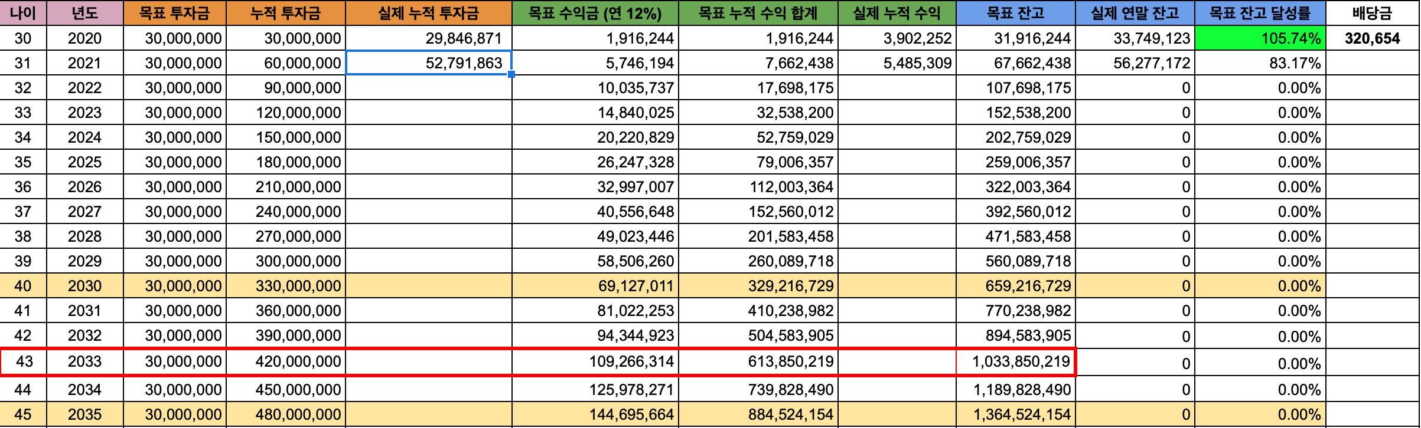
Task: Click the 1,189,828,490 balance cell
Action: pos(1016,390)
